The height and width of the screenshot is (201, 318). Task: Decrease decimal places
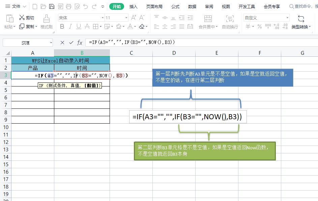point(285,26)
